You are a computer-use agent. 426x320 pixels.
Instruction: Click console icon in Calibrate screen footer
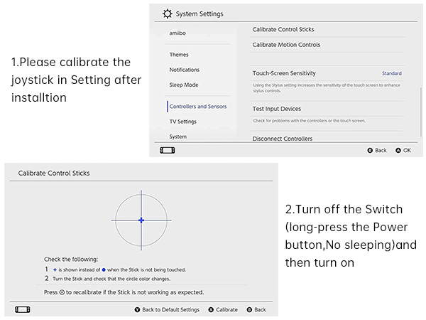pyautogui.click(x=23, y=309)
